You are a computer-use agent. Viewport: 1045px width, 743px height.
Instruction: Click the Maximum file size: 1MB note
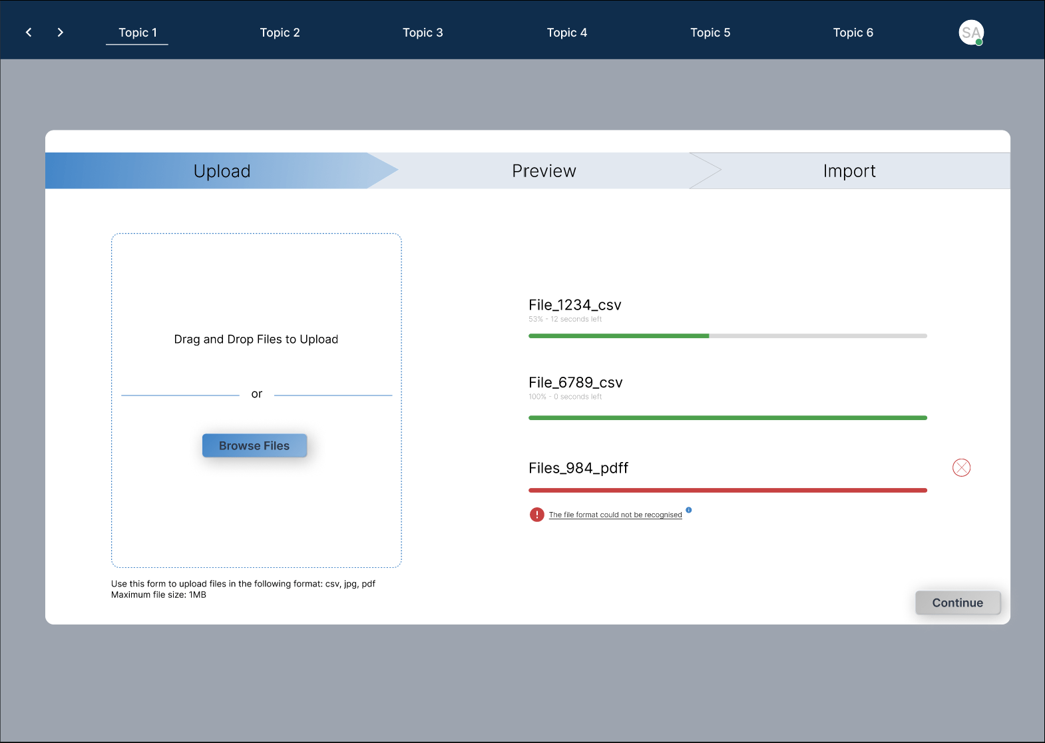[x=158, y=595]
